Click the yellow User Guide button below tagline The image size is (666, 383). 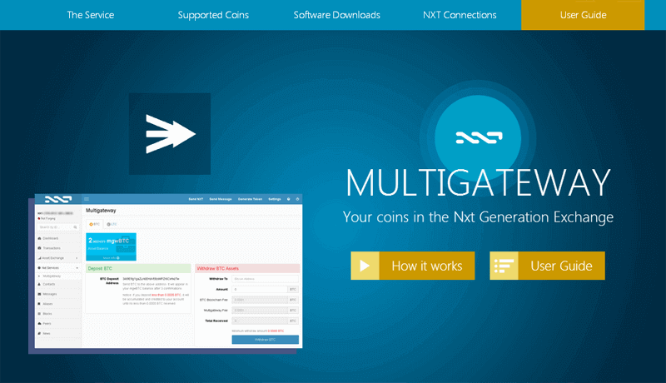click(547, 266)
